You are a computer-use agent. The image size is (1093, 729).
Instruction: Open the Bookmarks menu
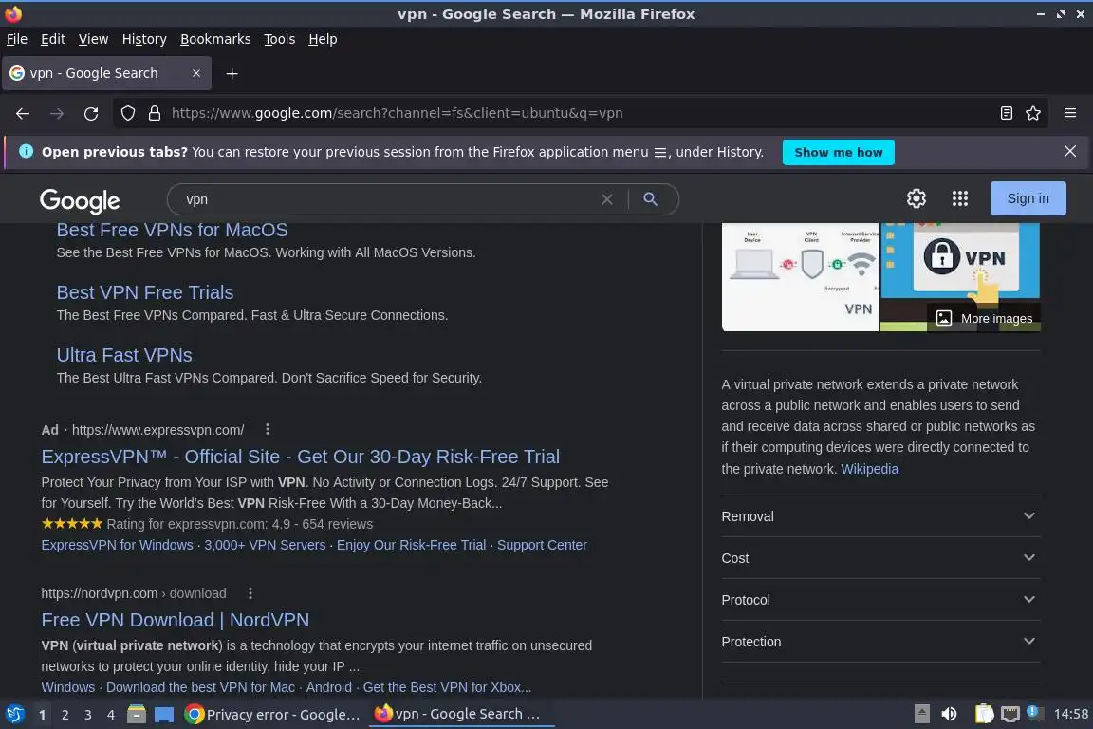(215, 39)
